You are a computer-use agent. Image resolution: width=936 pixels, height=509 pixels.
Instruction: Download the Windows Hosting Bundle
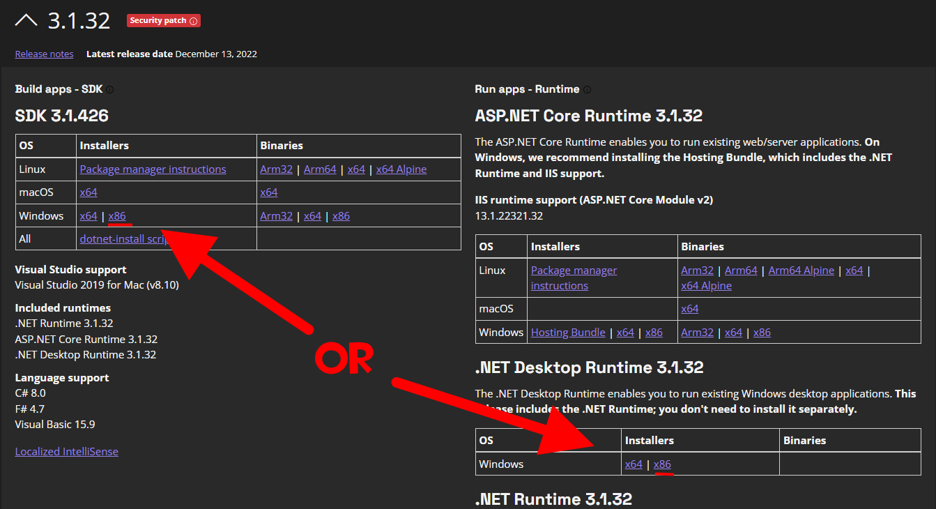[568, 332]
